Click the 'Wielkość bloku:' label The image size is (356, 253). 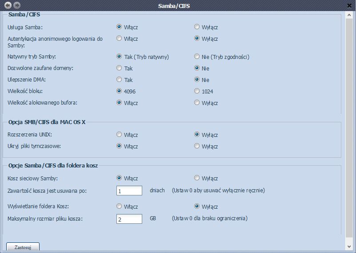[x=25, y=91]
